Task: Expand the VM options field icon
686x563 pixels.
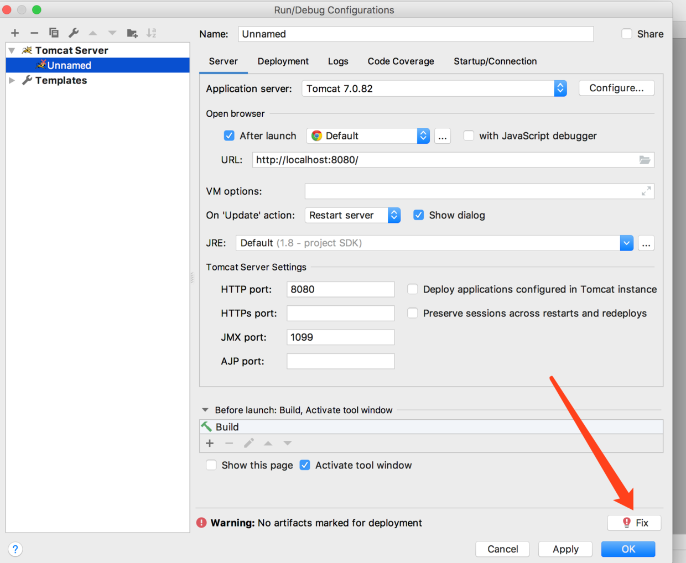Action: pos(646,191)
